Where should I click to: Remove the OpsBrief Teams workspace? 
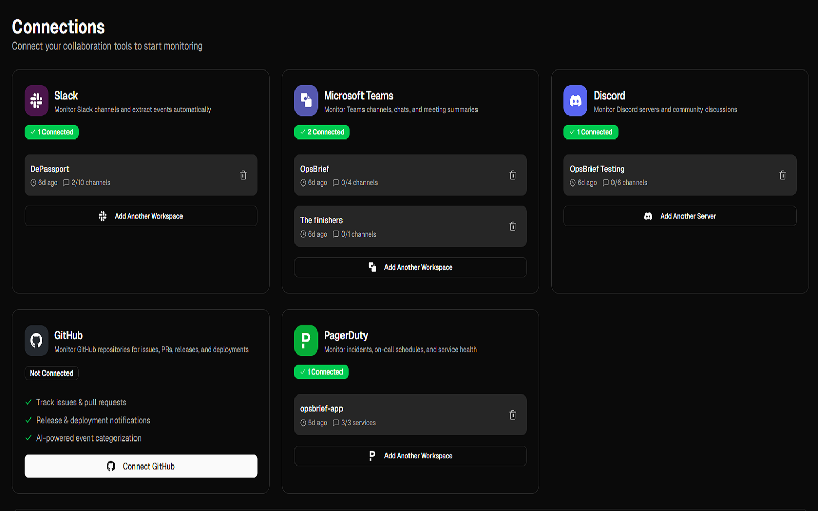click(513, 175)
